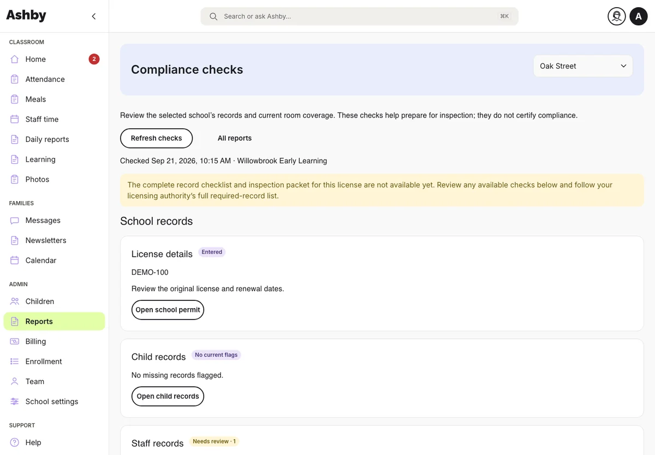655x455 pixels.
Task: Click the Ashby logo
Action: tap(26, 16)
